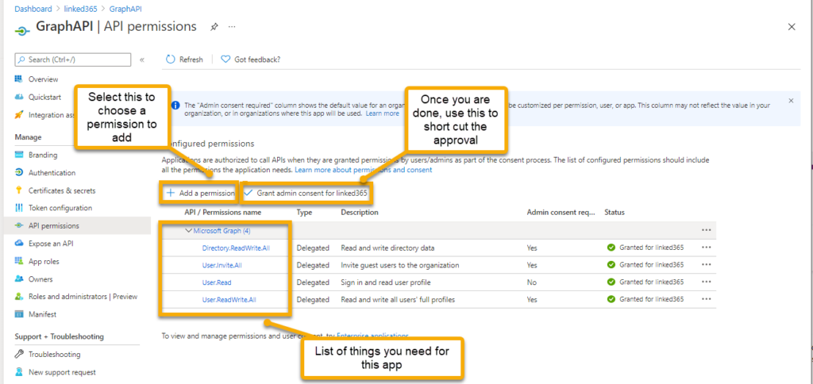The height and width of the screenshot is (384, 813).
Task: Open the Manifest page
Action: click(x=43, y=314)
